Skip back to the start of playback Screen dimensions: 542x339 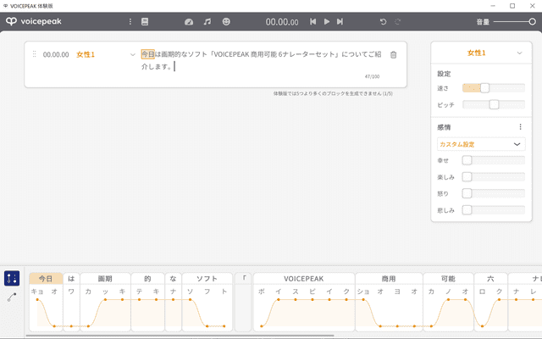[x=312, y=22]
